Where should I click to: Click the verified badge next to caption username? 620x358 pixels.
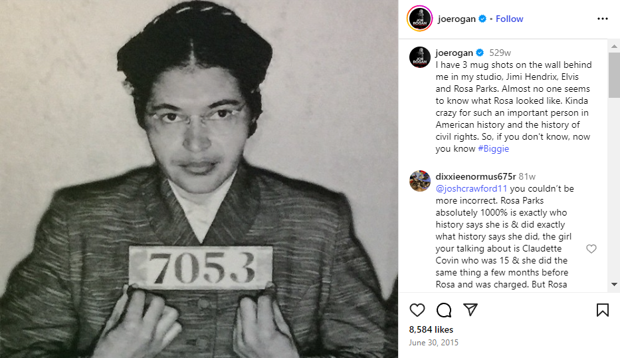[x=480, y=53]
